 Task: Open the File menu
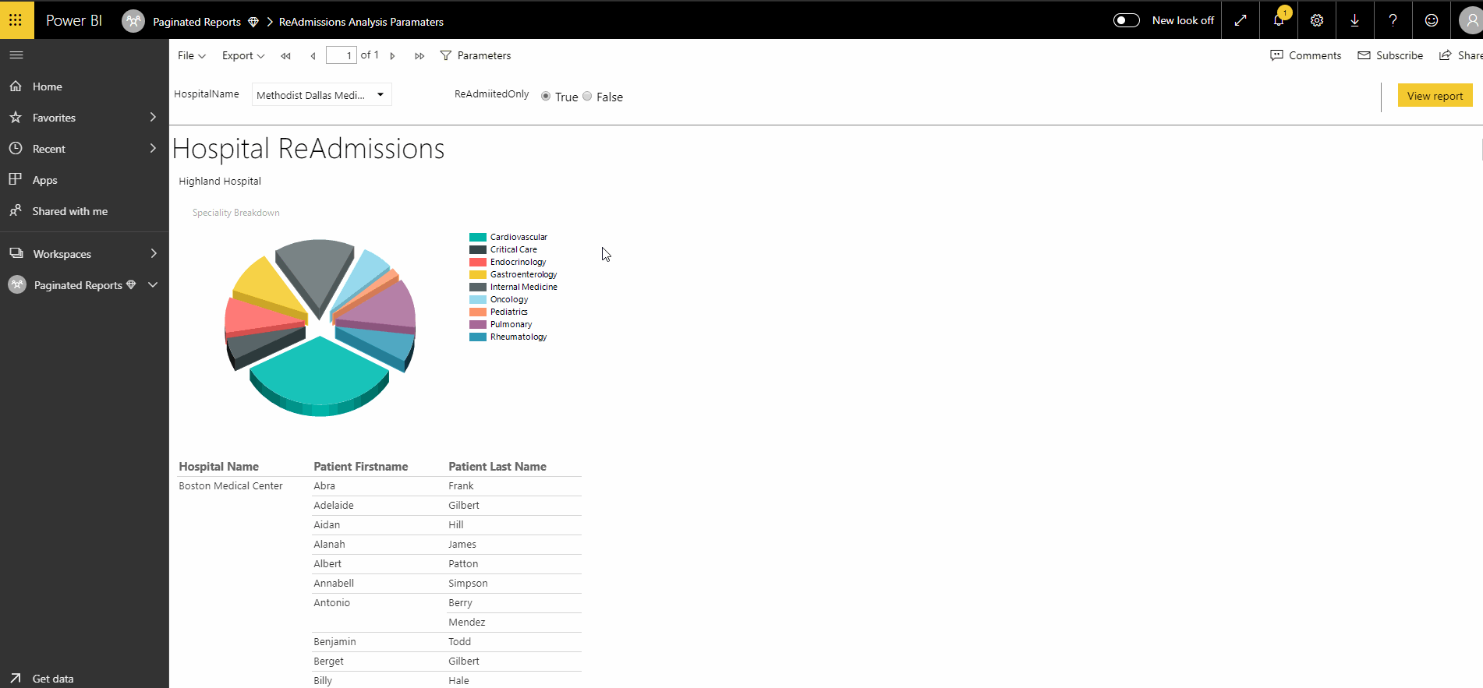(191, 56)
